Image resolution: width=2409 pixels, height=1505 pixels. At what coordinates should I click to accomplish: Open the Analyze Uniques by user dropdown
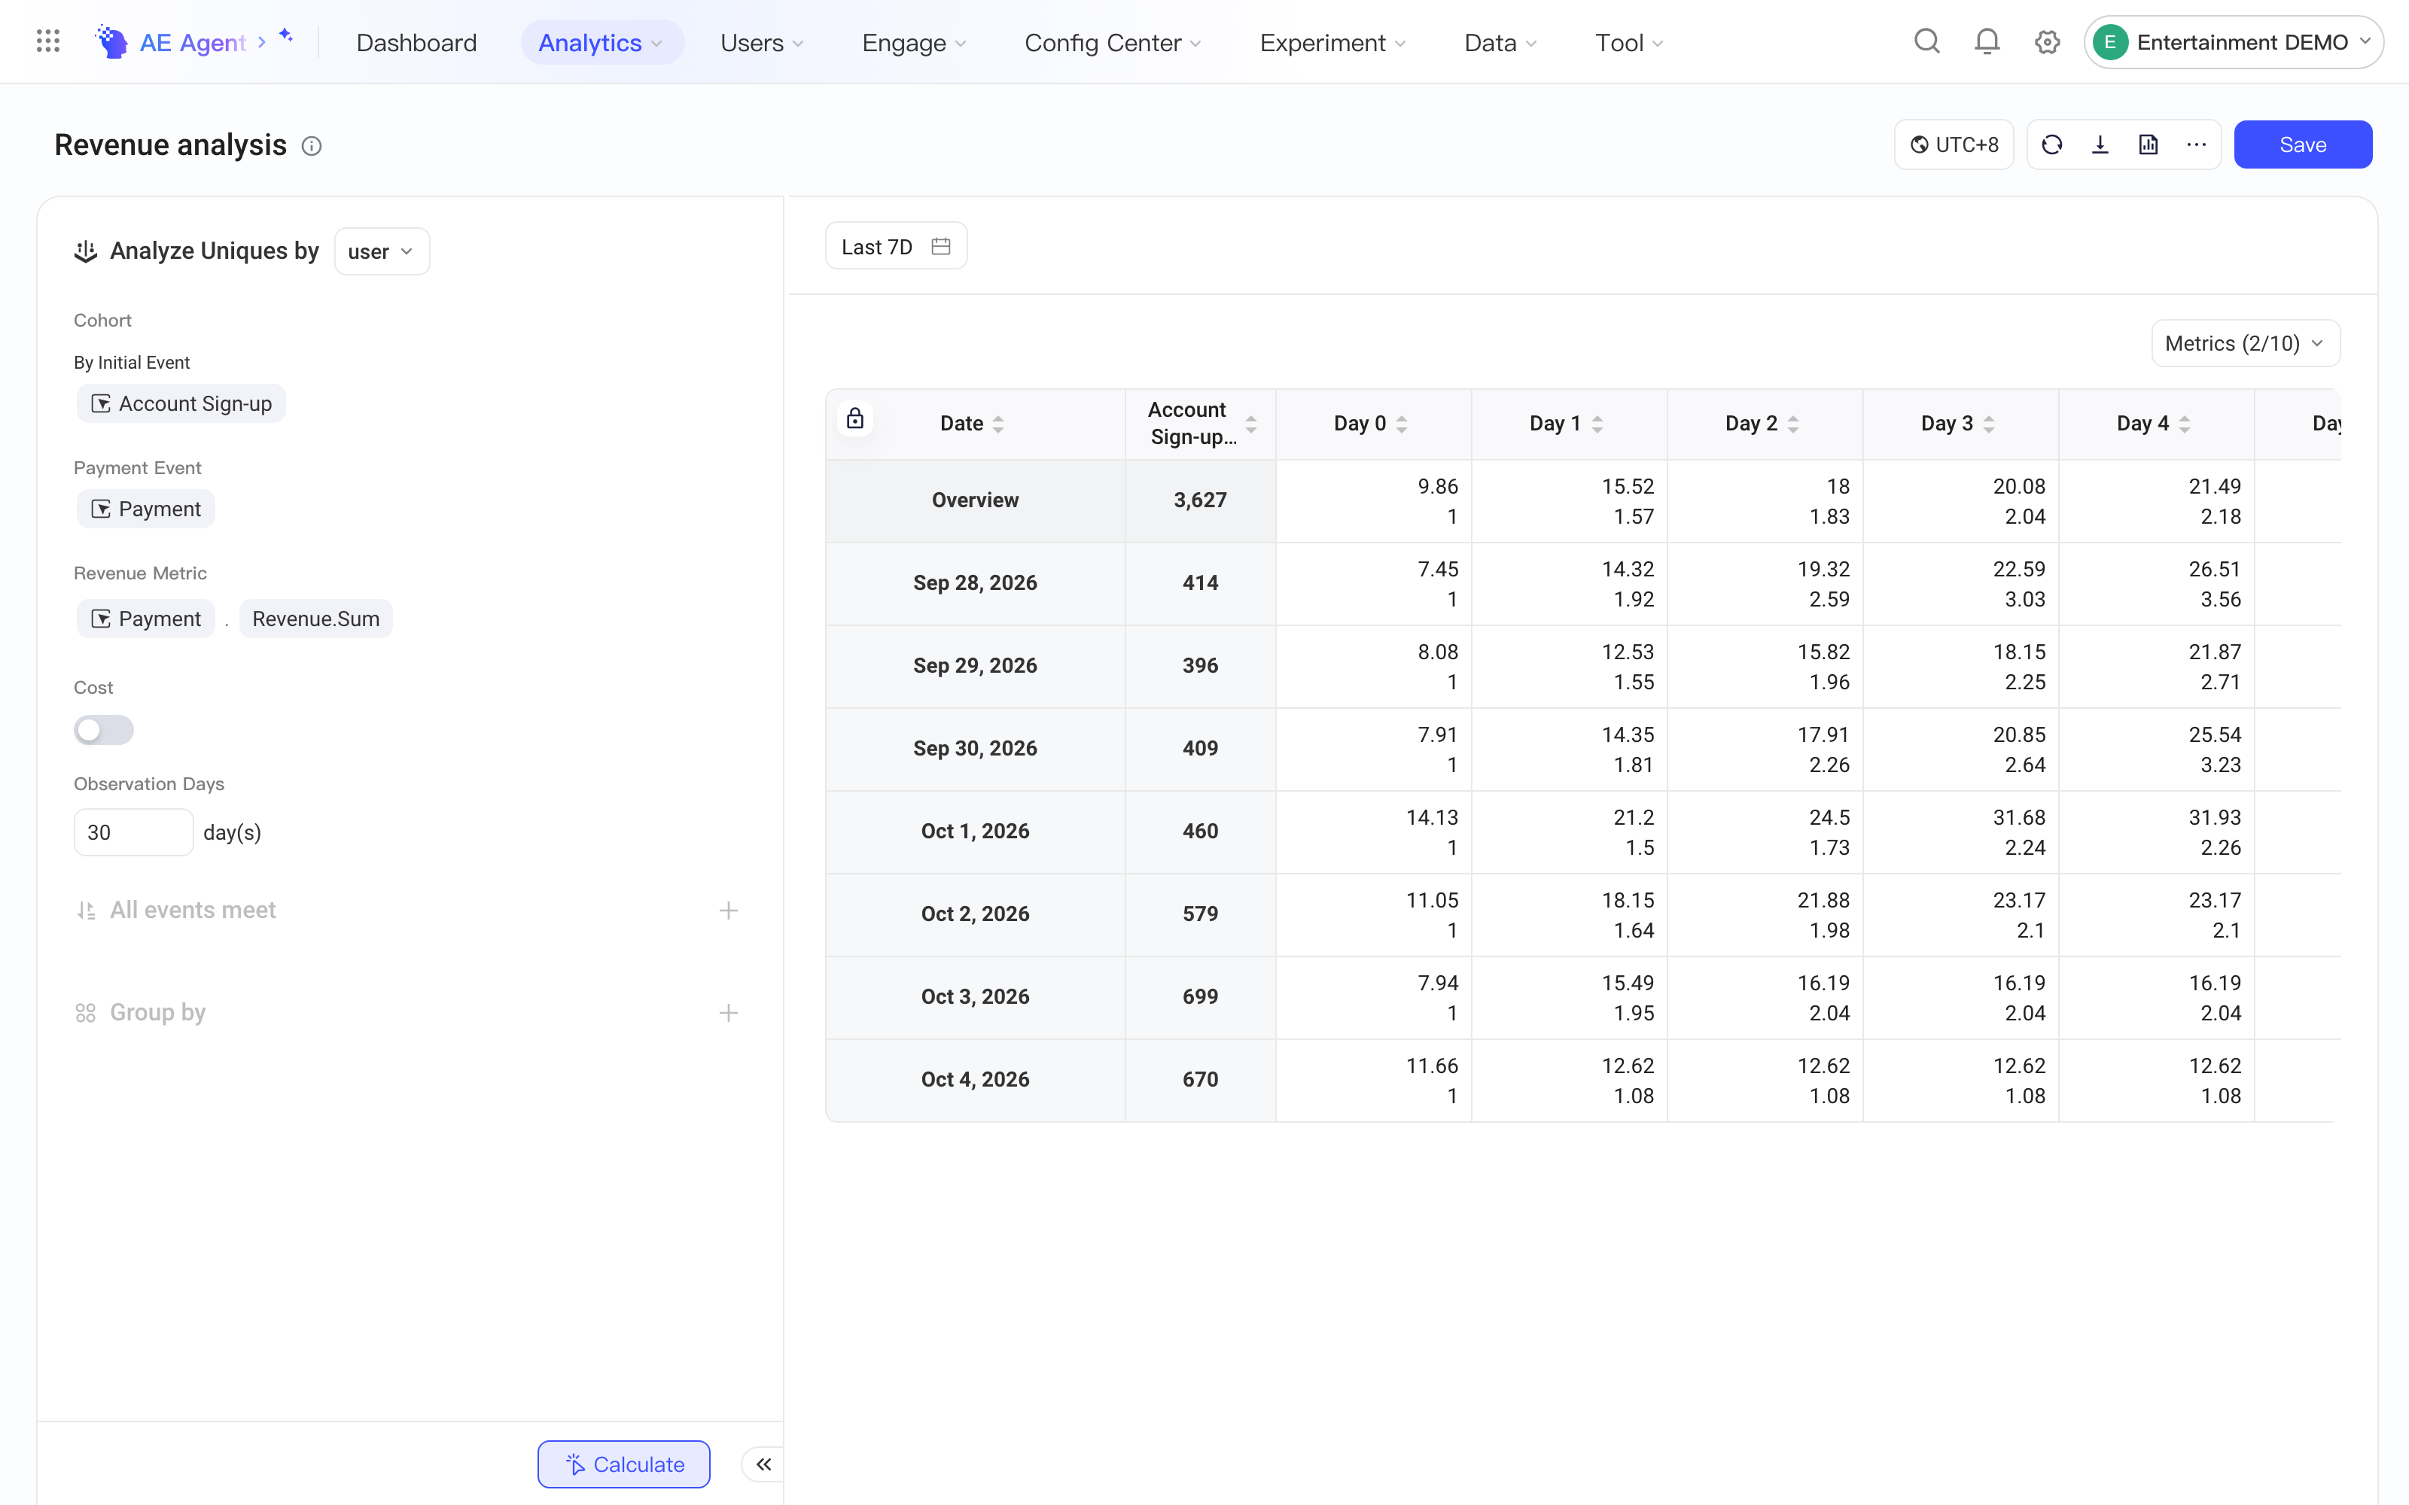[x=381, y=252]
